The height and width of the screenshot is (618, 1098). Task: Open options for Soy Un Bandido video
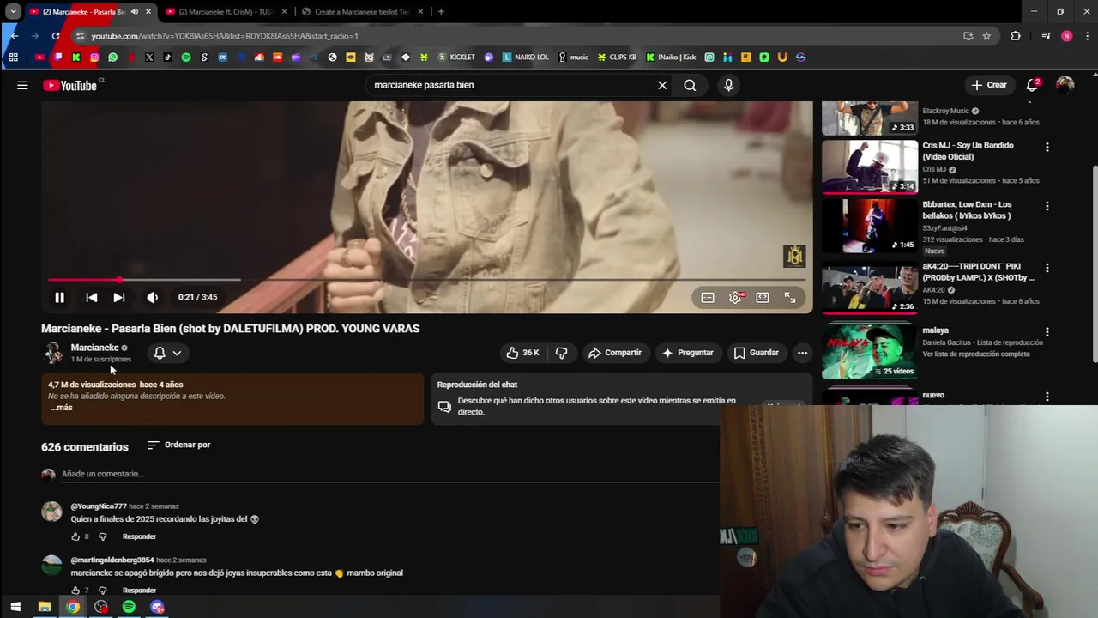pyautogui.click(x=1047, y=148)
